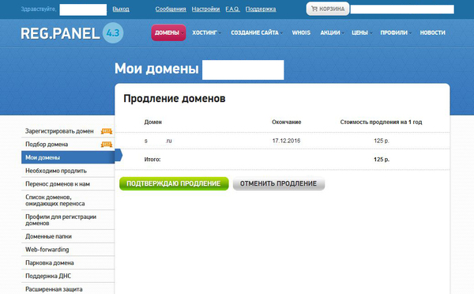Open the Цены dropdown menu
This screenshot has width=474, height=294.
click(x=362, y=32)
